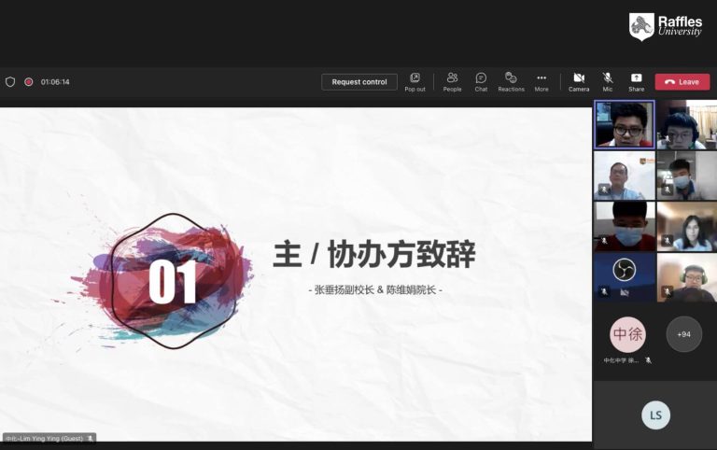The width and height of the screenshot is (717, 450).
Task: Toggle the Camera on or off
Action: (579, 81)
